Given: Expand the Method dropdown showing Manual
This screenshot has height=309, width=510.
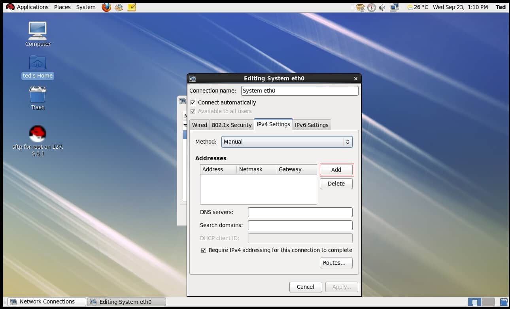Looking at the screenshot, I should point(287,142).
